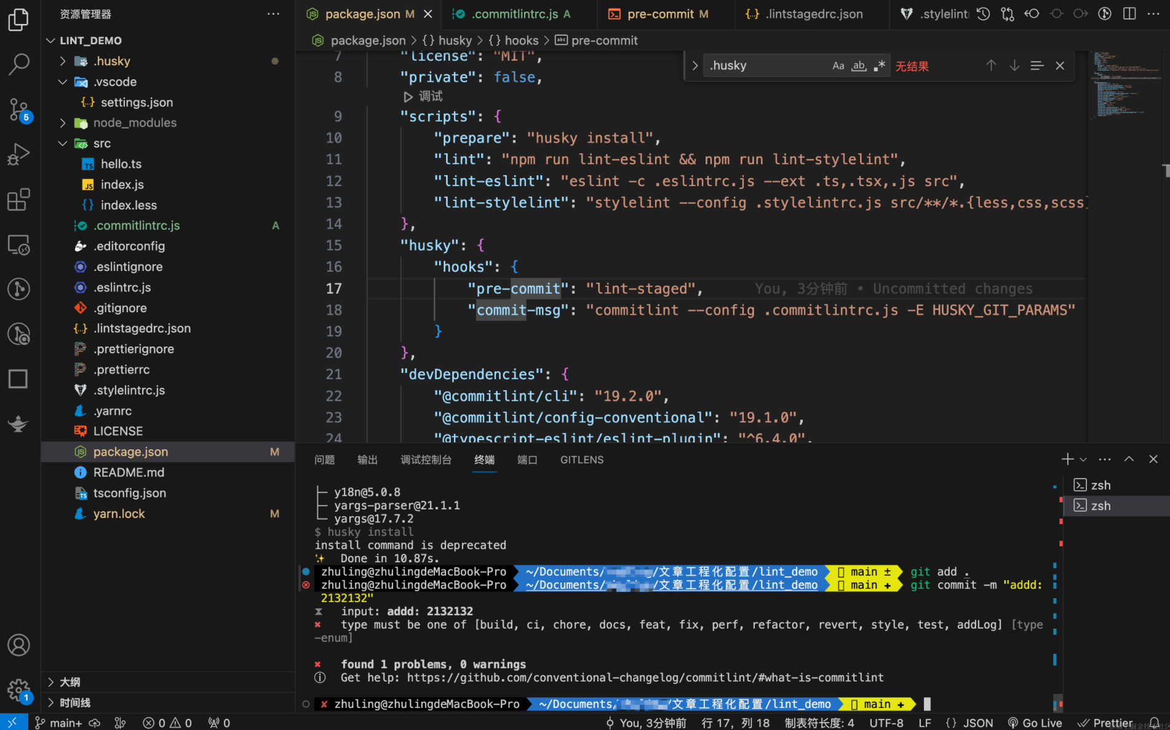Go to previous search match arrow
The image size is (1170, 730).
(991, 66)
